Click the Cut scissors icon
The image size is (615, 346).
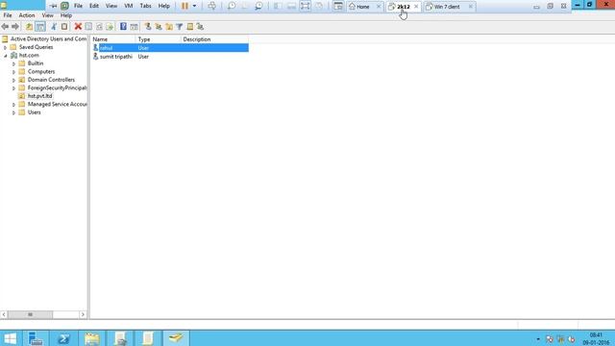pos(54,27)
